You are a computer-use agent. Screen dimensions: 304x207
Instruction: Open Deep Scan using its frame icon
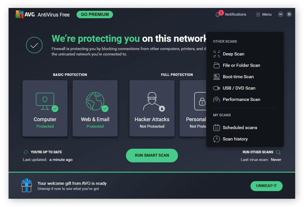[x=216, y=54]
